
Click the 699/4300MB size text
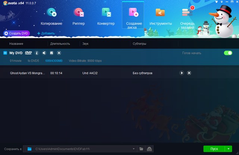coord(54,61)
